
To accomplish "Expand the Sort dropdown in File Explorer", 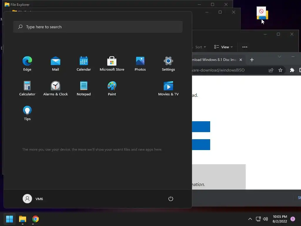I will tap(200, 47).
